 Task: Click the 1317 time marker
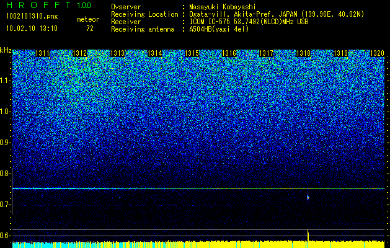pos(266,53)
